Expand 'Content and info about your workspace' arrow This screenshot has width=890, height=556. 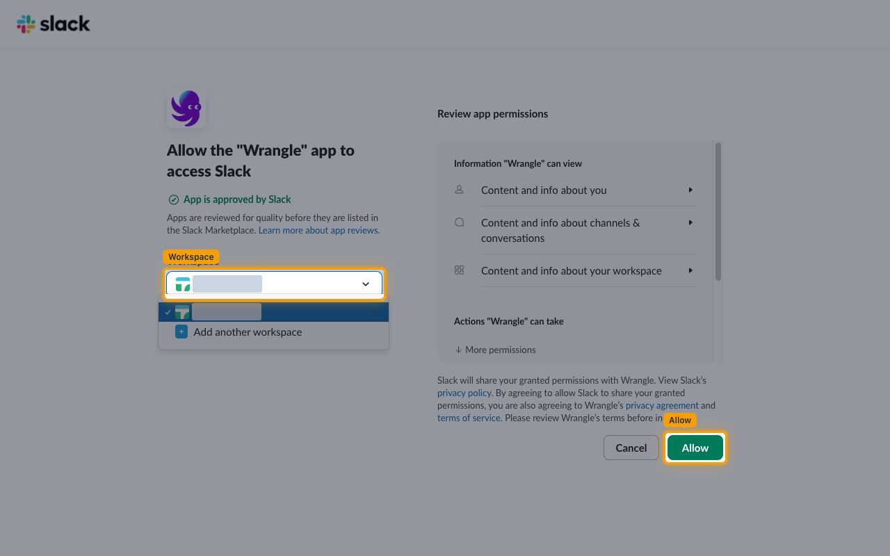pos(690,270)
